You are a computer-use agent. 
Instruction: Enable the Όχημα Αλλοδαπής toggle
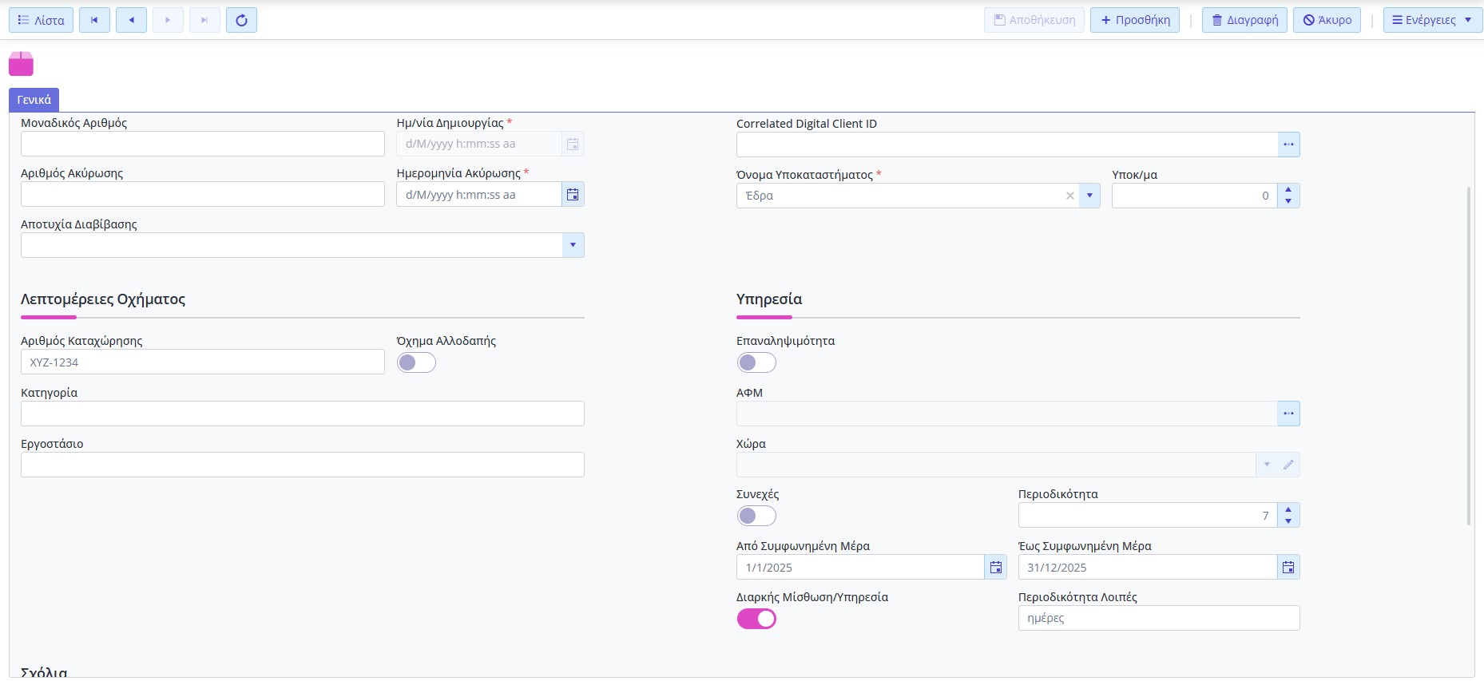416,362
